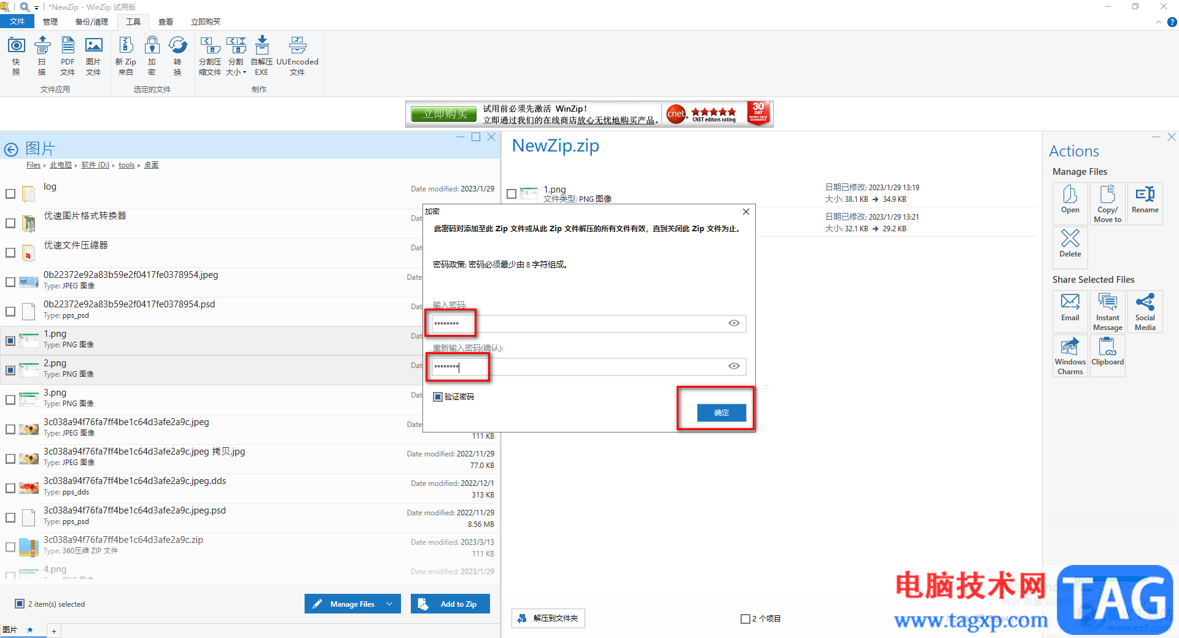Click the 加密 encrypt lock icon
The image size is (1179, 638).
(x=152, y=56)
